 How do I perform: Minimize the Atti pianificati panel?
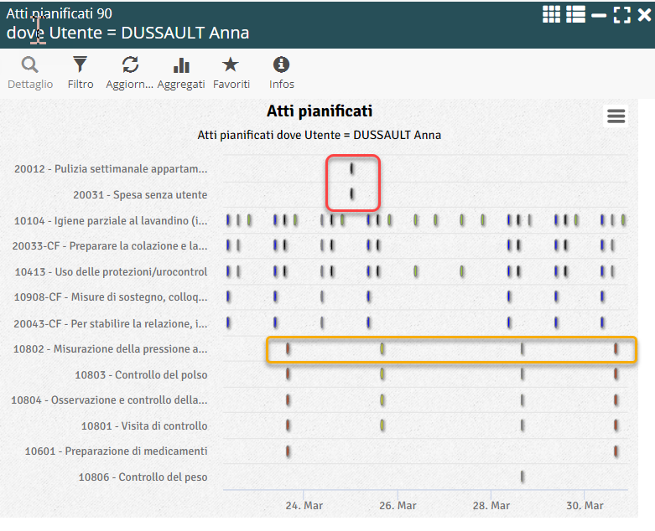[x=599, y=14]
